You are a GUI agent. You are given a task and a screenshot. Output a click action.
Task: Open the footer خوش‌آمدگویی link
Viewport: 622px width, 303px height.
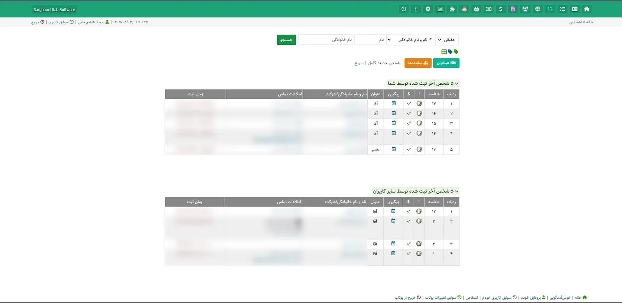click(x=560, y=298)
